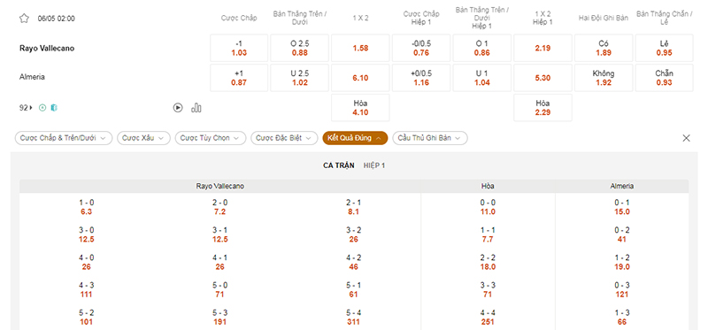Expand the Cược Xấu dropdown
The image size is (708, 330).
tap(143, 138)
